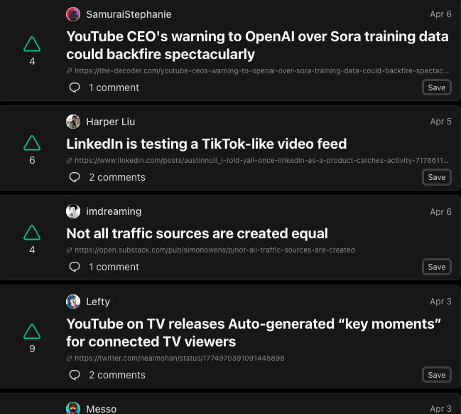The width and height of the screenshot is (461, 414).
Task: Upvote the traffic sources post
Action: pos(32,233)
